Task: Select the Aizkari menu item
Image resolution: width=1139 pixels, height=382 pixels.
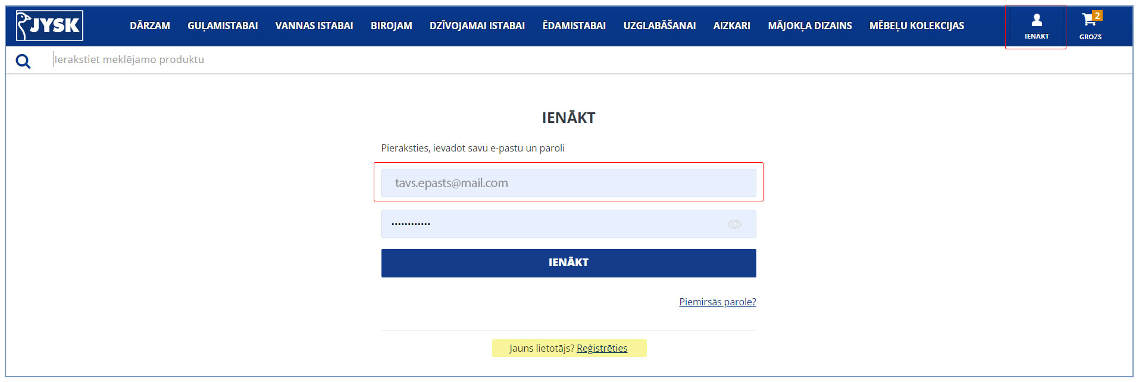Action: tap(732, 26)
